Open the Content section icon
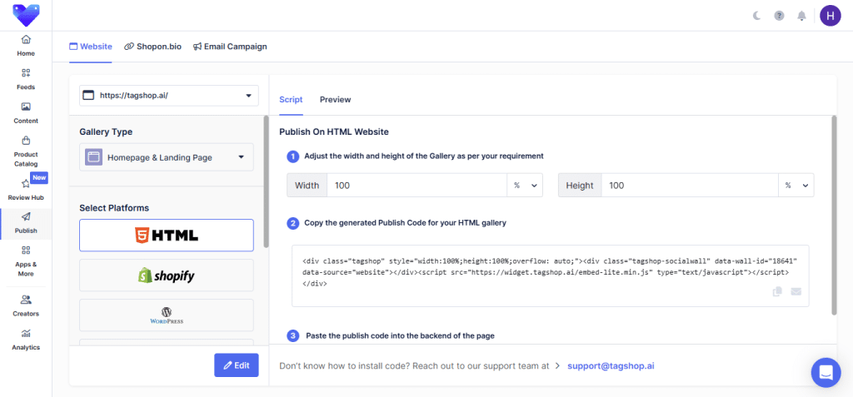The height and width of the screenshot is (397, 853). coord(26,107)
